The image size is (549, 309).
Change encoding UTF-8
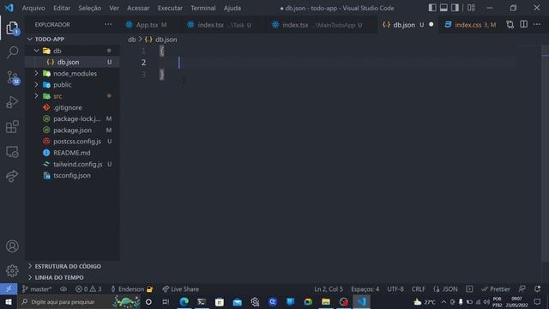point(395,289)
